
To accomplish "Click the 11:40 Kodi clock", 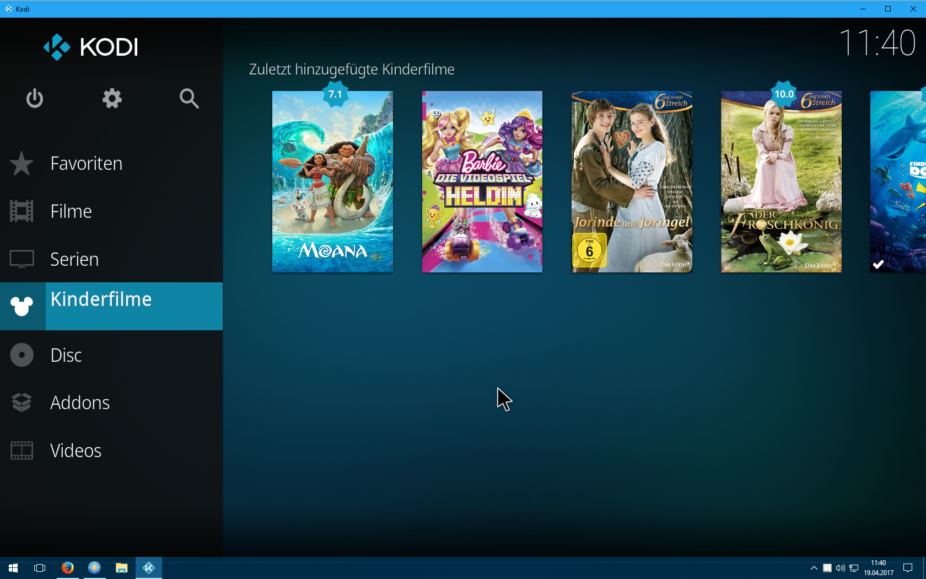I will point(877,43).
